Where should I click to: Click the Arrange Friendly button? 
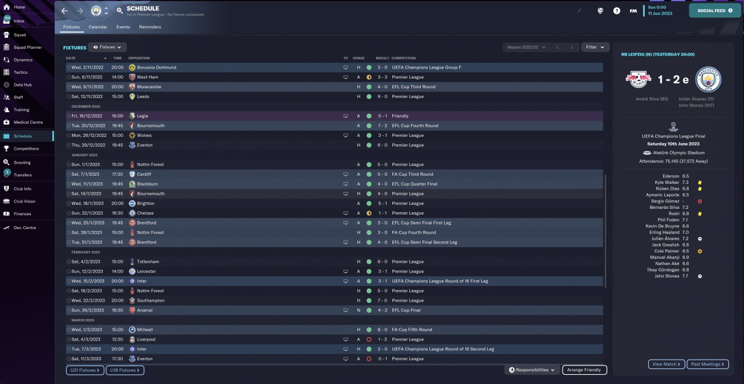584,370
